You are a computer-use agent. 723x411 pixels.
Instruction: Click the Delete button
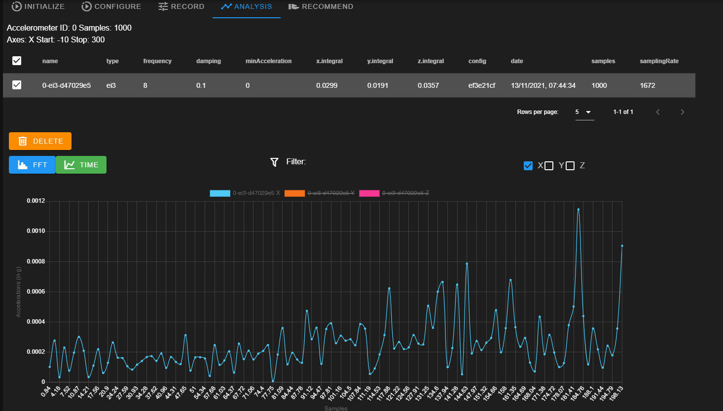point(40,141)
